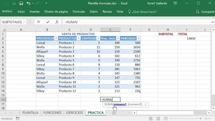Switch to Page Break Preview icon
This screenshot has height=121, width=215.
click(x=166, y=118)
